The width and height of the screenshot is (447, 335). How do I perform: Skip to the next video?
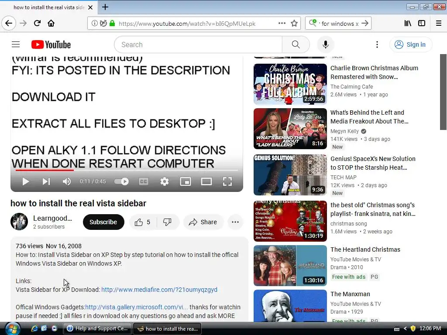46,181
